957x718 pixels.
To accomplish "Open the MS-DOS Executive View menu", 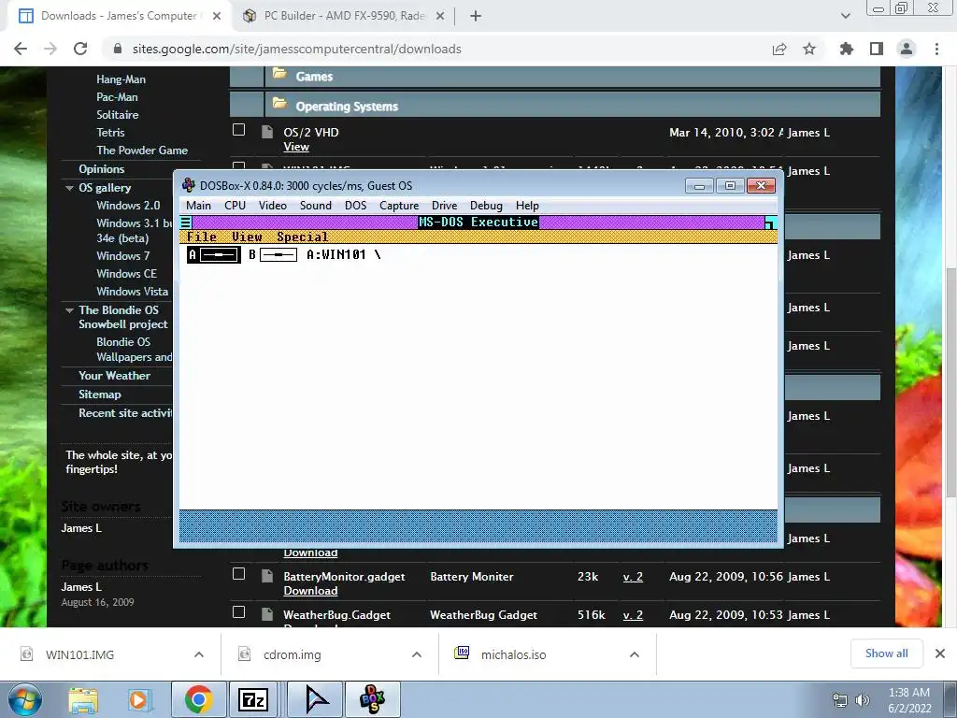I will [247, 237].
